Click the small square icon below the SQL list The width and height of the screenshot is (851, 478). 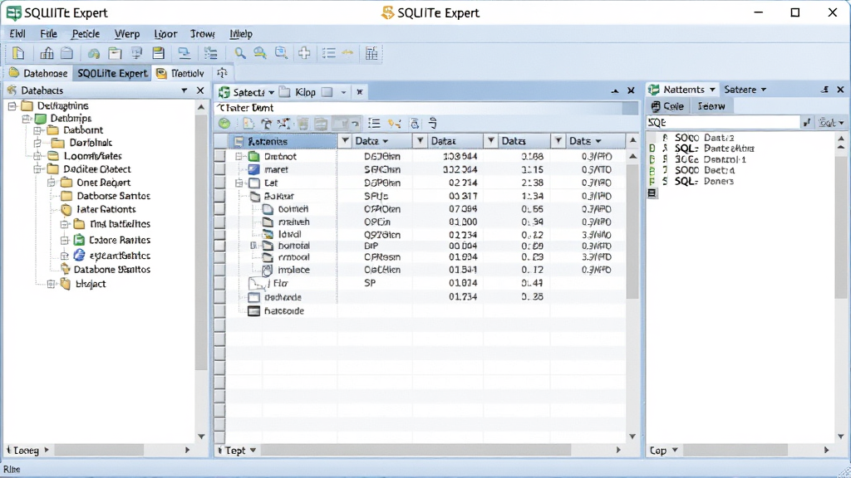652,193
